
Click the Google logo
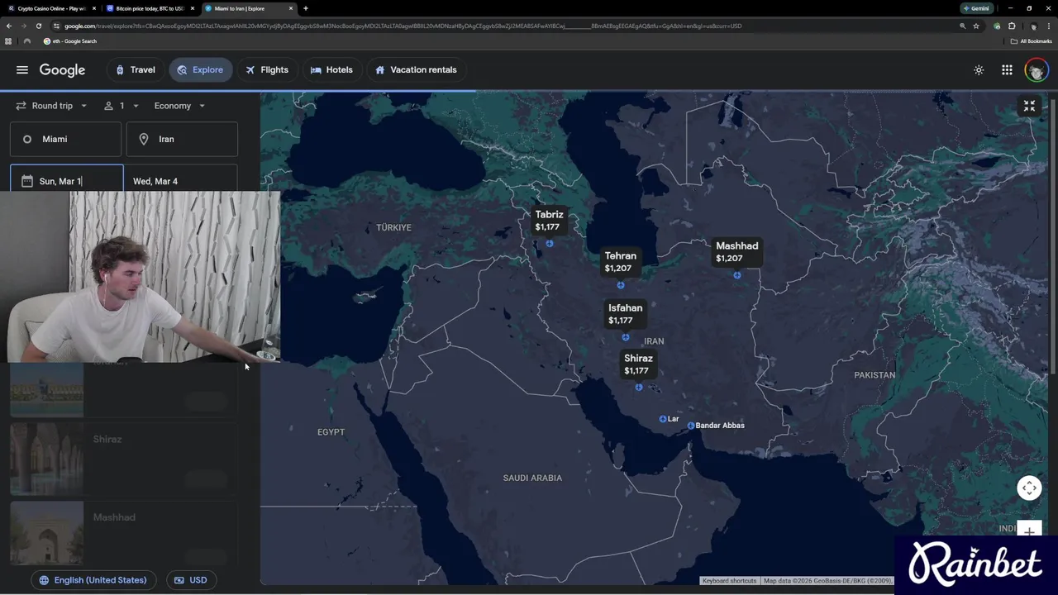(x=62, y=70)
